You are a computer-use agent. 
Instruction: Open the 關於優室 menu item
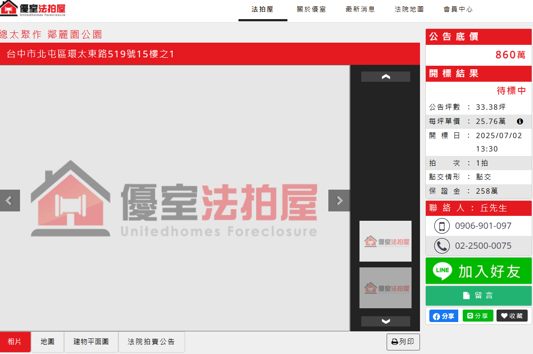[x=311, y=9]
